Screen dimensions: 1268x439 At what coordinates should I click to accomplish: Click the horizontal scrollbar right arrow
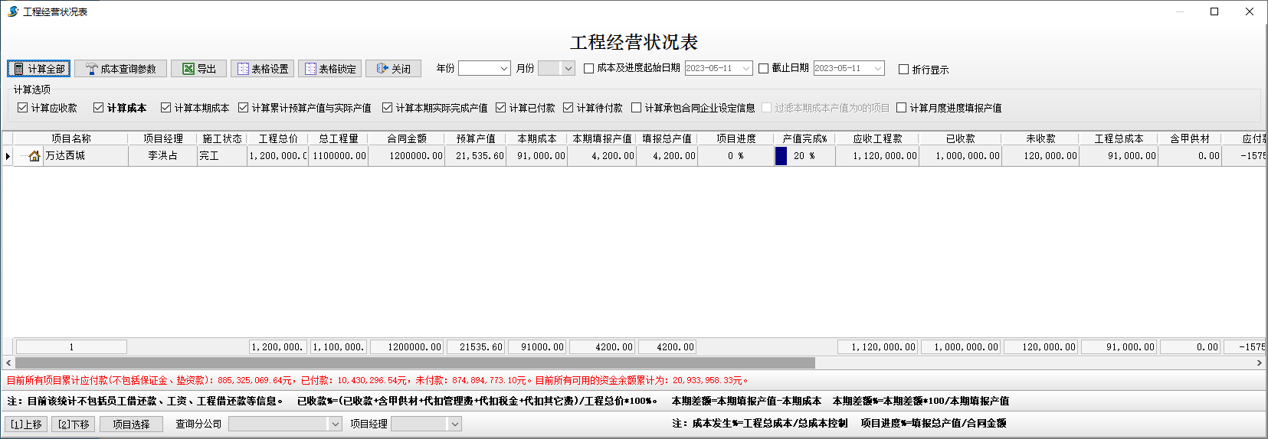point(1260,363)
